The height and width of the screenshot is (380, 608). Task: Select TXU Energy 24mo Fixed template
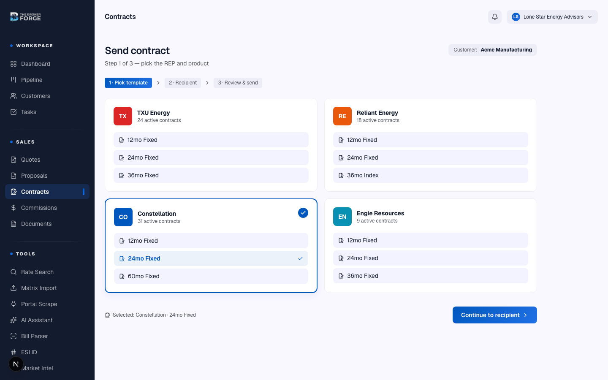click(211, 157)
